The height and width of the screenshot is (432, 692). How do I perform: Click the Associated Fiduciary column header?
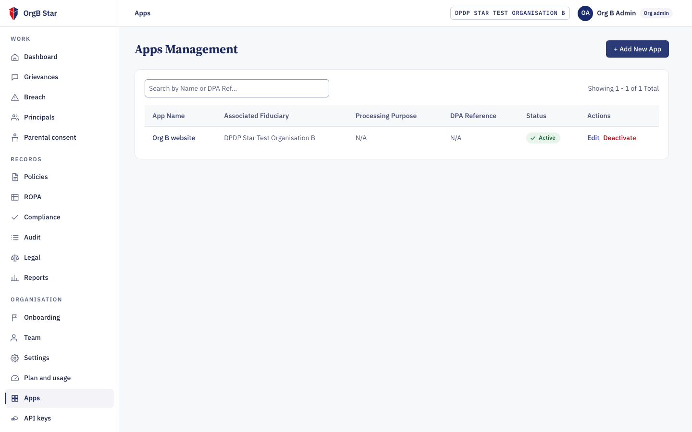(256, 116)
